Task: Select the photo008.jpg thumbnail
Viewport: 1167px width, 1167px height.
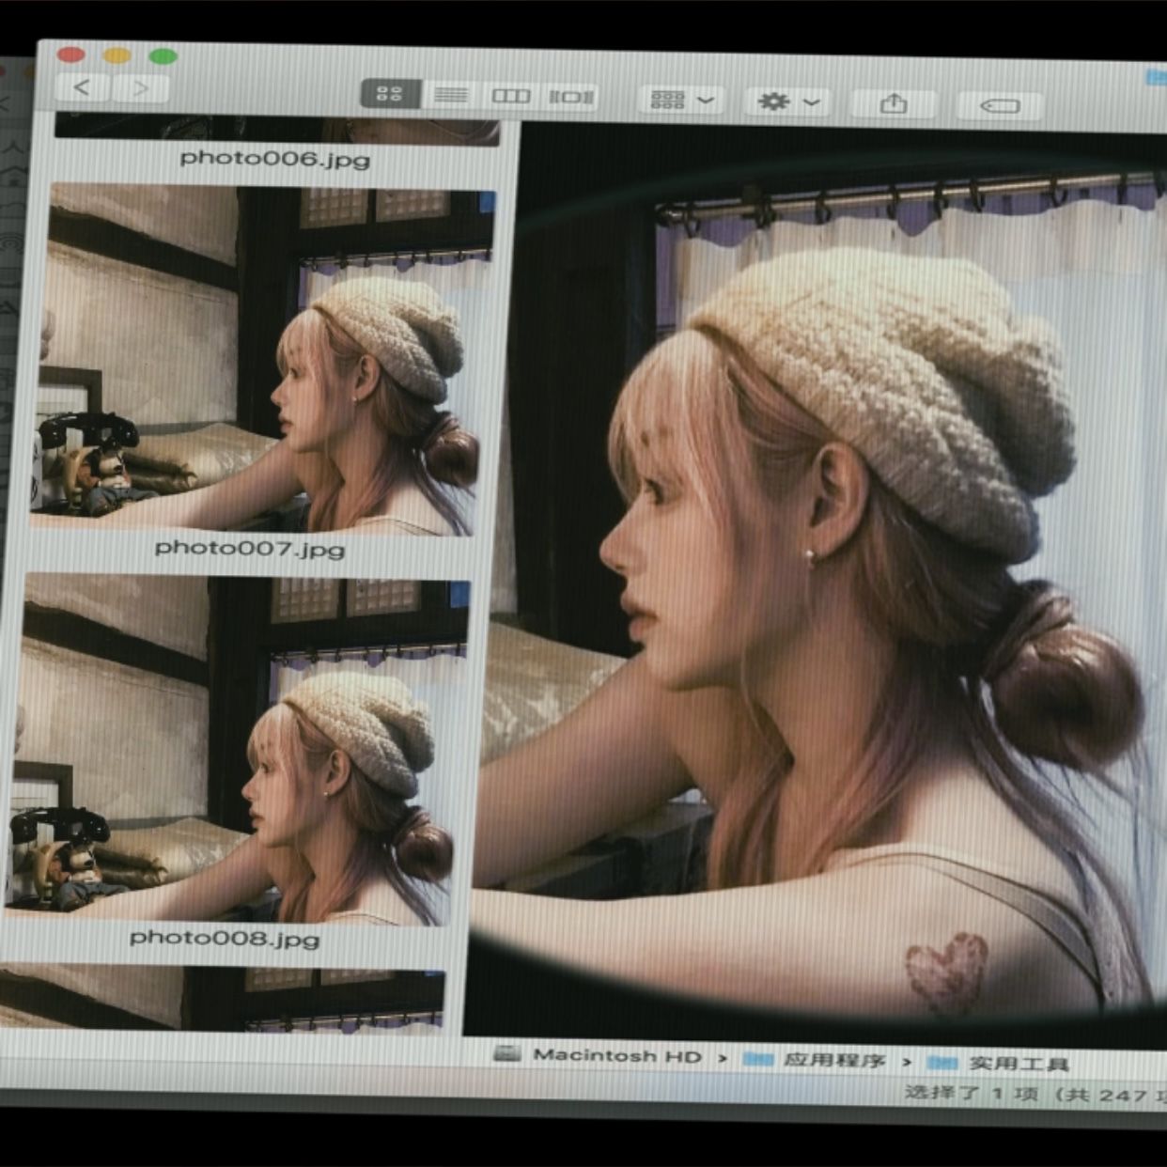Action: tap(237, 750)
